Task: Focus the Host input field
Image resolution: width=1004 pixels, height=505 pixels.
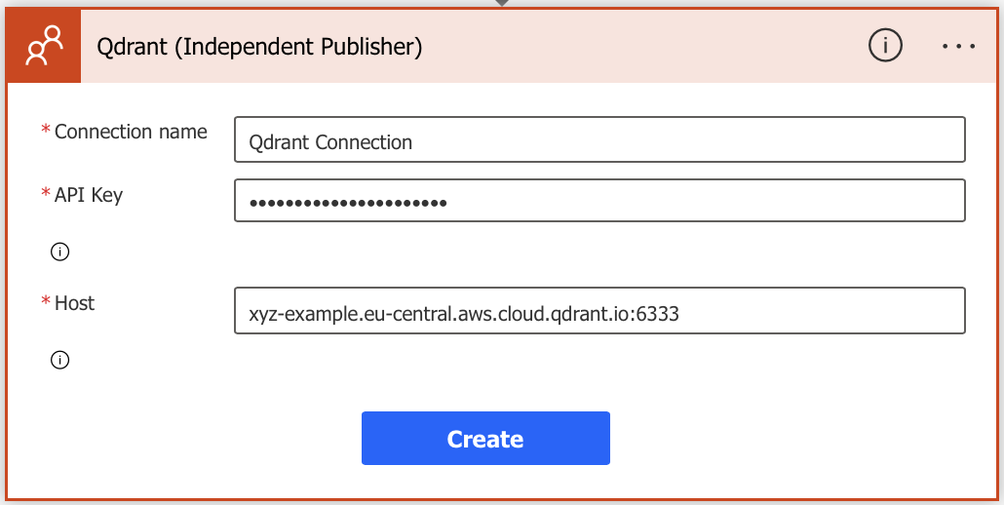Action: [x=599, y=310]
